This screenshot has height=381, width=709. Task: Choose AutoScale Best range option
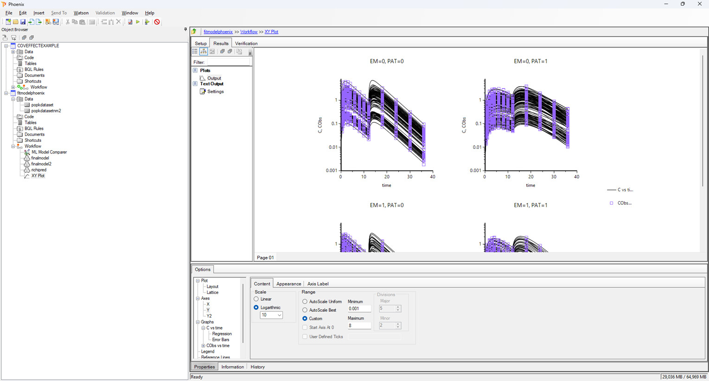tap(305, 310)
